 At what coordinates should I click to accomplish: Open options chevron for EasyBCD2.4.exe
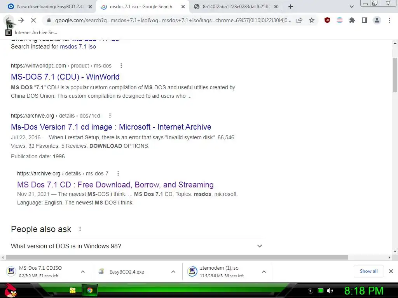(x=173, y=272)
